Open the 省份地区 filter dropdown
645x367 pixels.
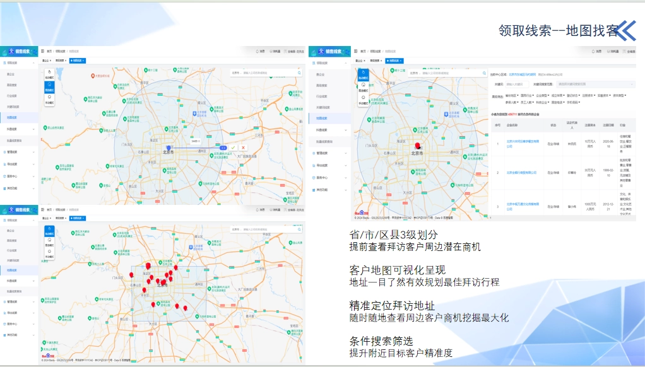[512, 96]
